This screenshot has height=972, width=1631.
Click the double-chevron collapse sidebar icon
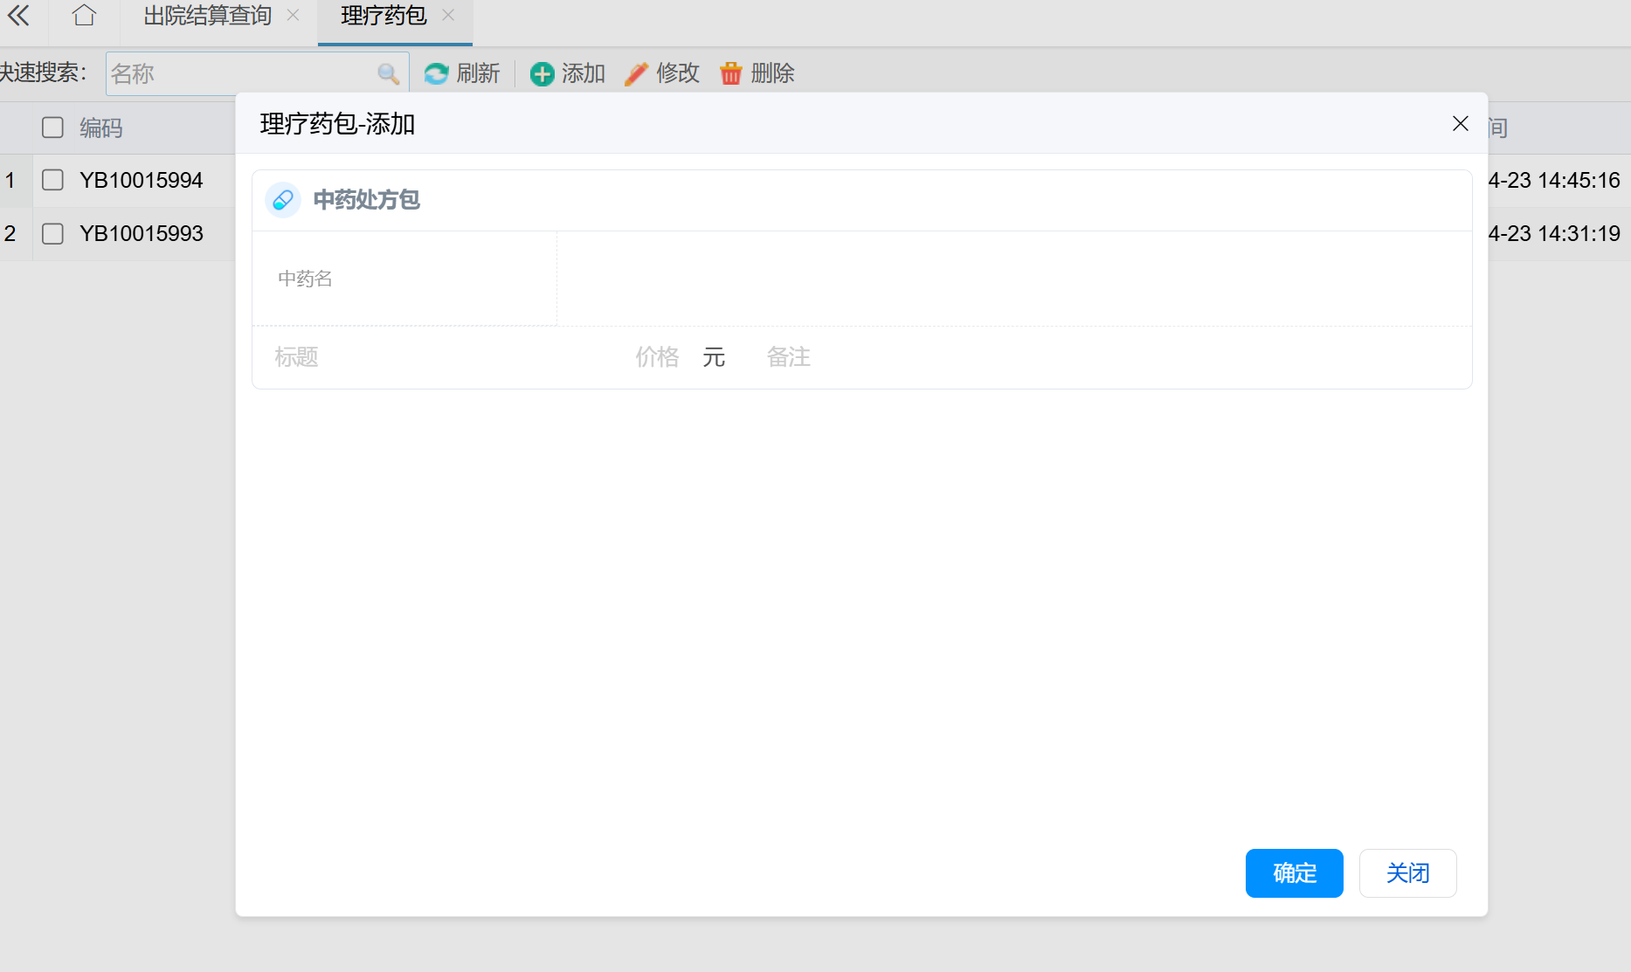[x=18, y=16]
